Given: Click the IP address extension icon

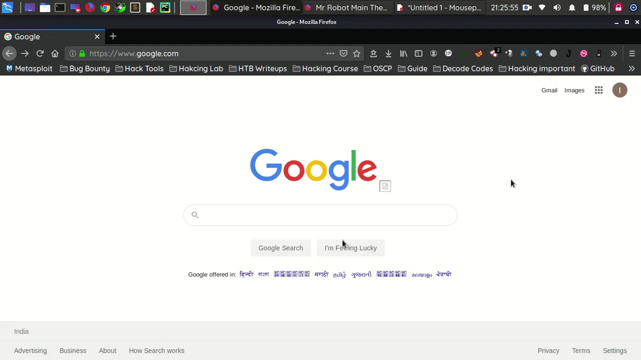Looking at the screenshot, I should [448, 53].
